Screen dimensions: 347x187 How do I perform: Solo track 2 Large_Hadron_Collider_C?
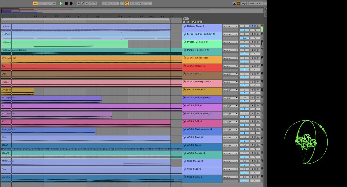pos(252,34)
